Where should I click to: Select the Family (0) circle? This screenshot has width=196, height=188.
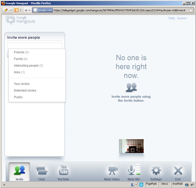[37, 59]
